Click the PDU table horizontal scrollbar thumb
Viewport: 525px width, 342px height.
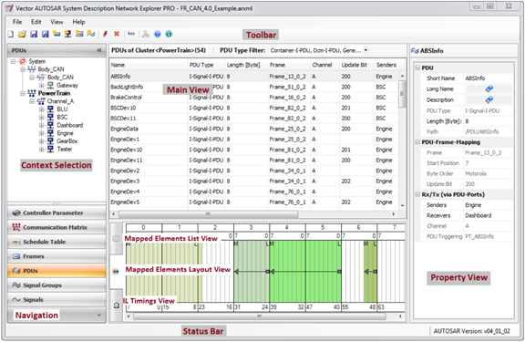click(x=208, y=213)
